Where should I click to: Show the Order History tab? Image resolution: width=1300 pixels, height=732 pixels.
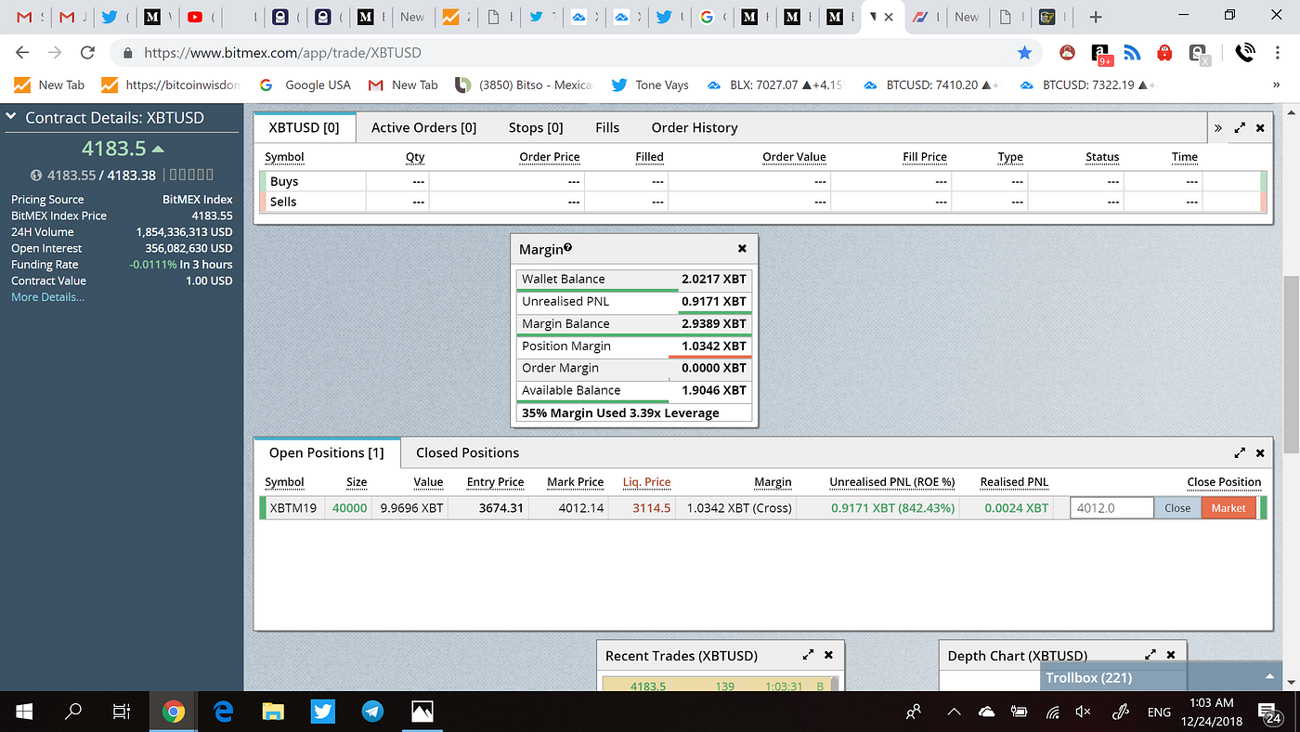[695, 127]
